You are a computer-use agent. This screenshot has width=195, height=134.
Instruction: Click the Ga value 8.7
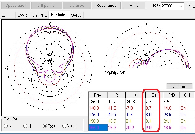154,108
